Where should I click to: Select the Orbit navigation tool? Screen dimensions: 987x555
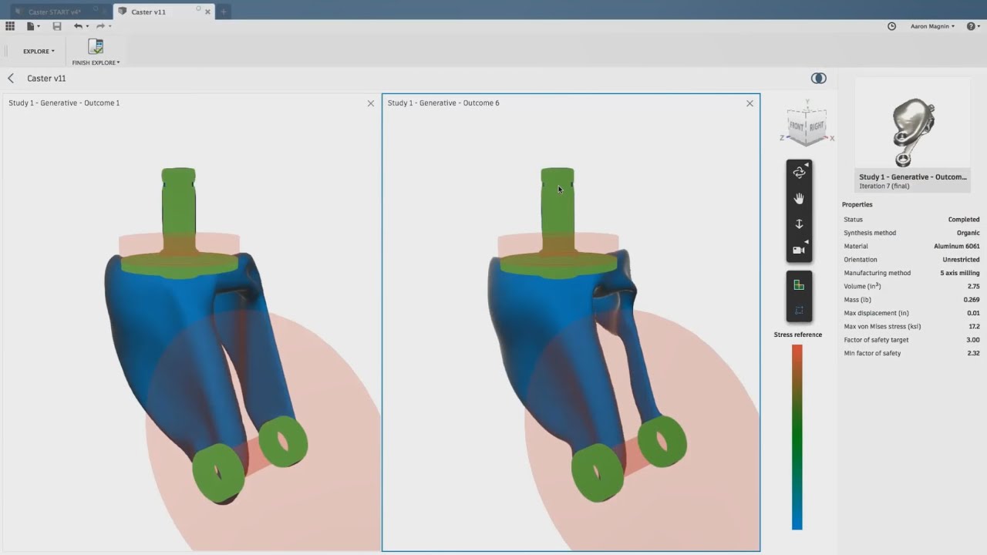[x=799, y=173]
